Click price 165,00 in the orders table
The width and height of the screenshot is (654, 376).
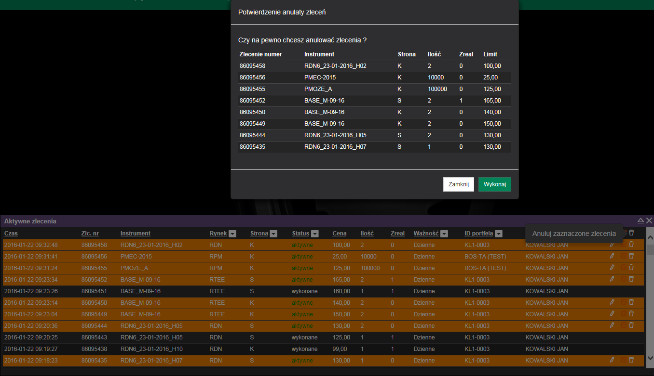[x=341, y=280]
